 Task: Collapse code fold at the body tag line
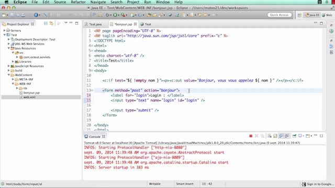[x=92, y=70]
